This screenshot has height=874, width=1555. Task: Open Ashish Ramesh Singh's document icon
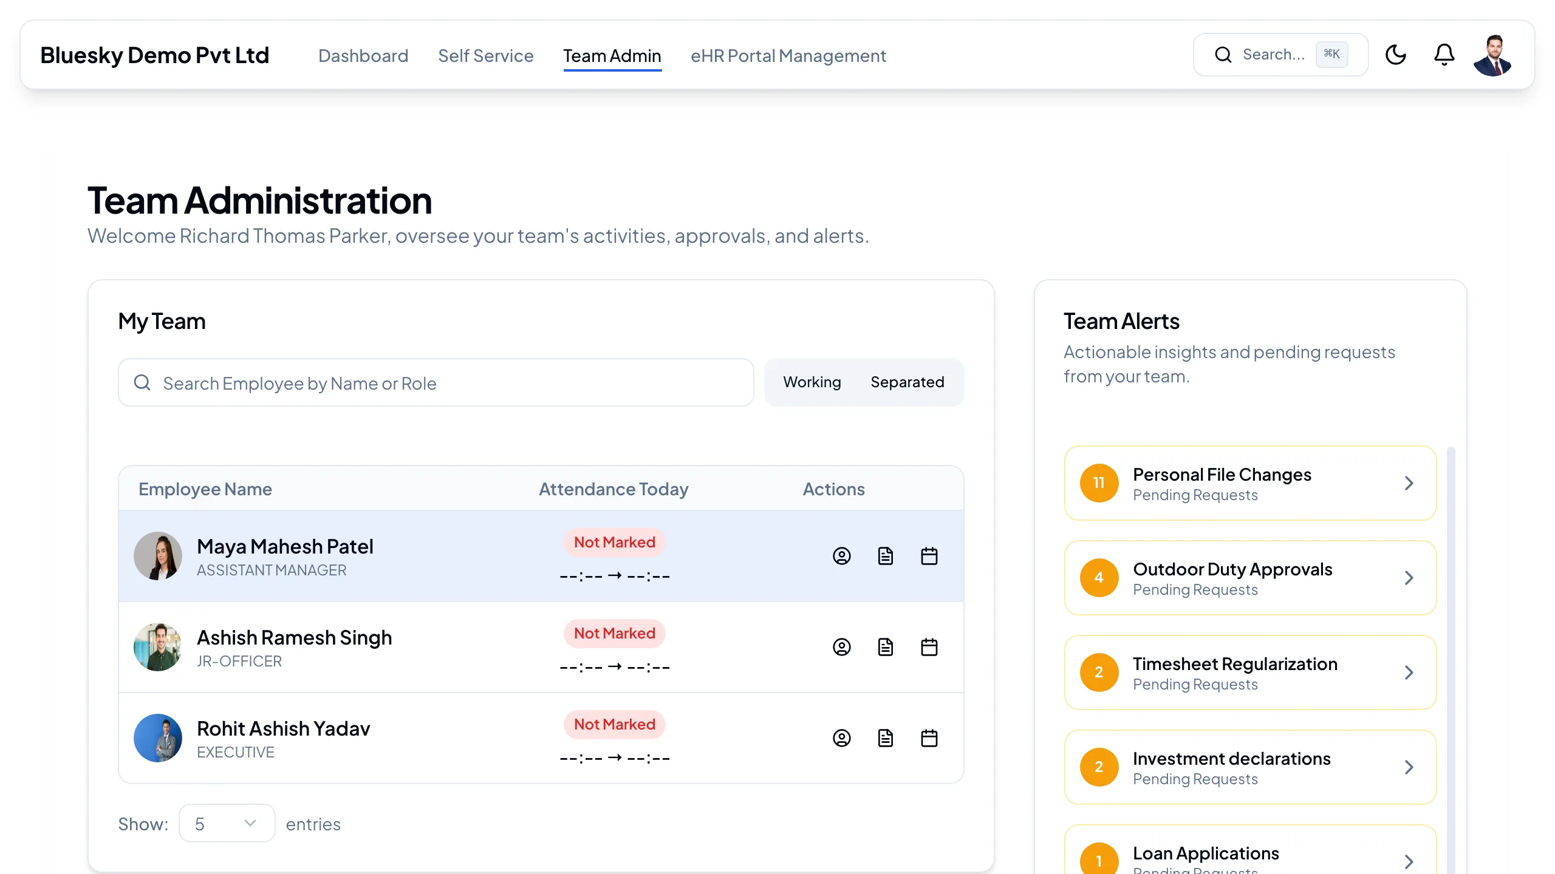click(x=885, y=647)
